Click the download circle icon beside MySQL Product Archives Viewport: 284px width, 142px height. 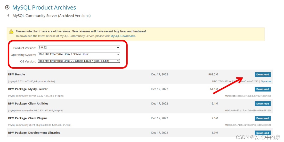(x=7, y=7)
